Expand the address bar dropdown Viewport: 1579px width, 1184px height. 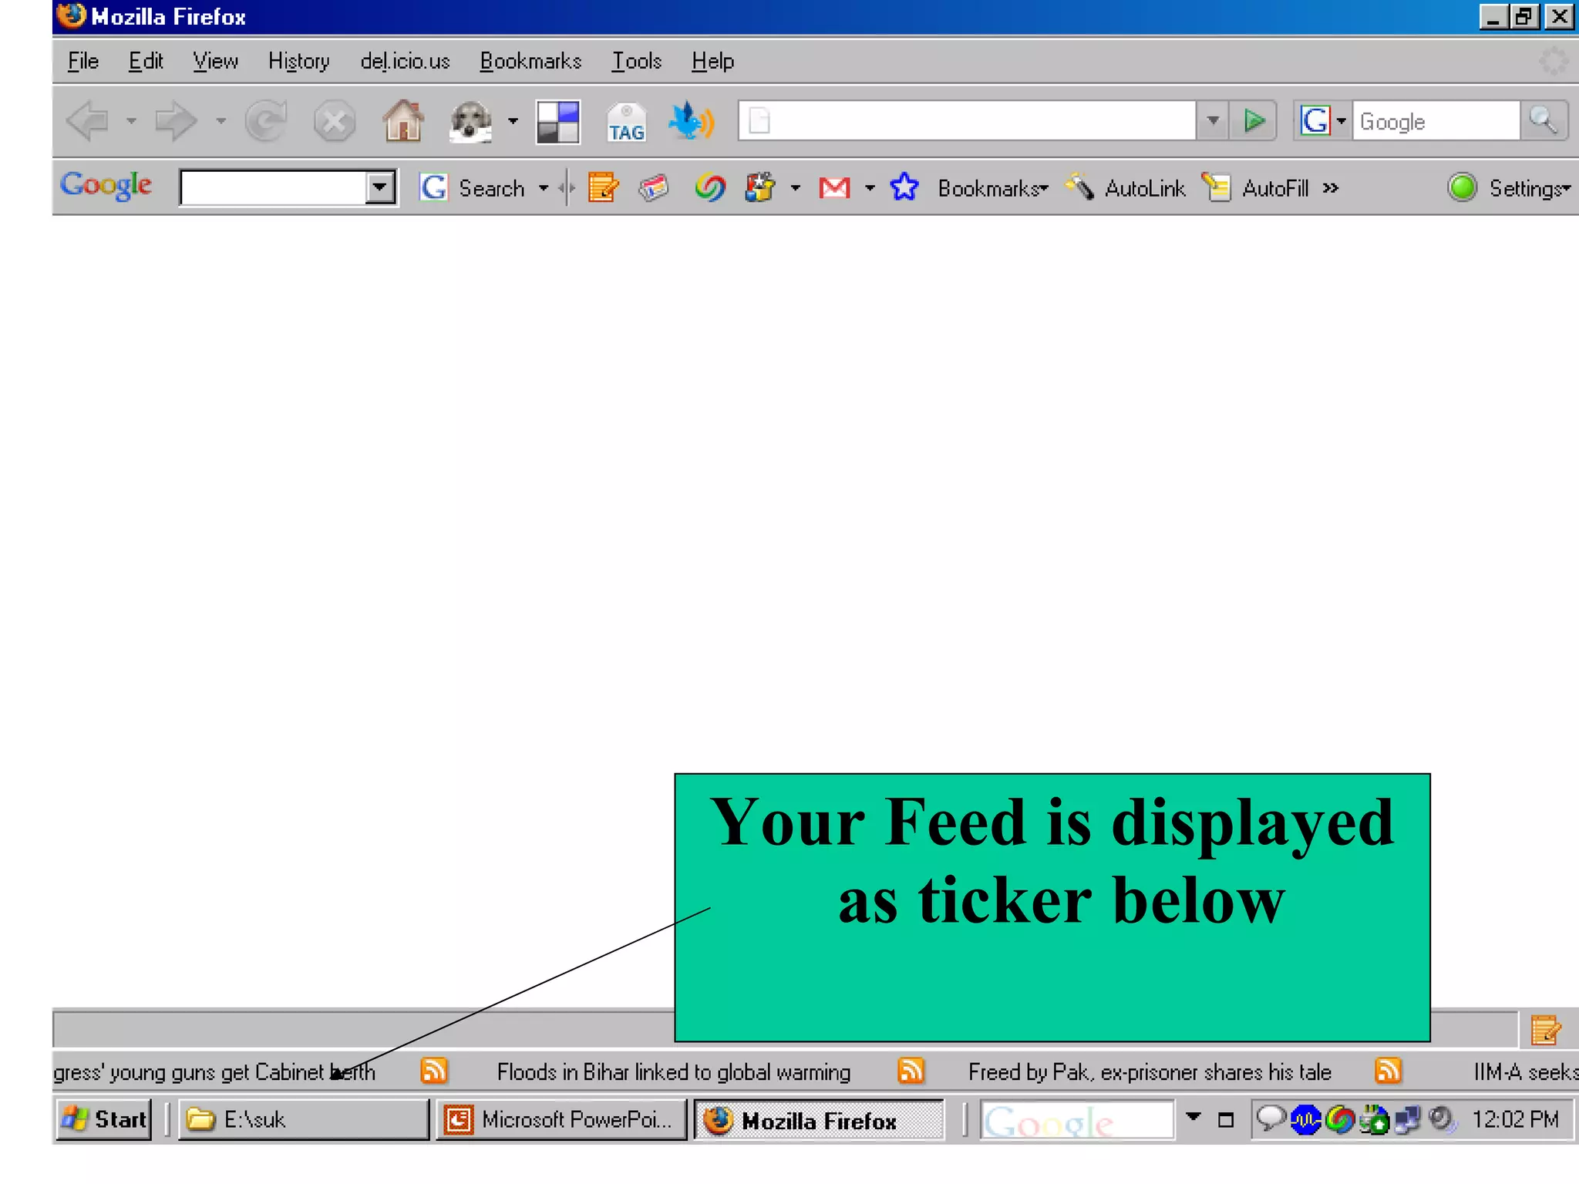(x=1213, y=120)
